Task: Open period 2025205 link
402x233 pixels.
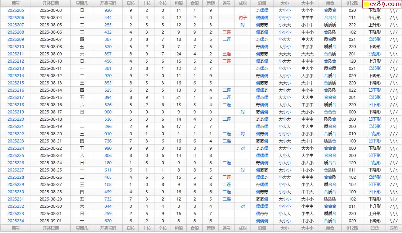Action: tap(16, 10)
